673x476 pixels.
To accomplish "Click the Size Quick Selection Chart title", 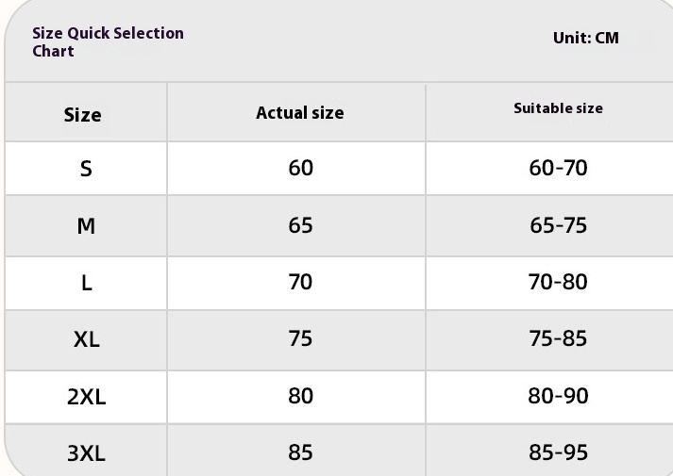I will point(108,41).
